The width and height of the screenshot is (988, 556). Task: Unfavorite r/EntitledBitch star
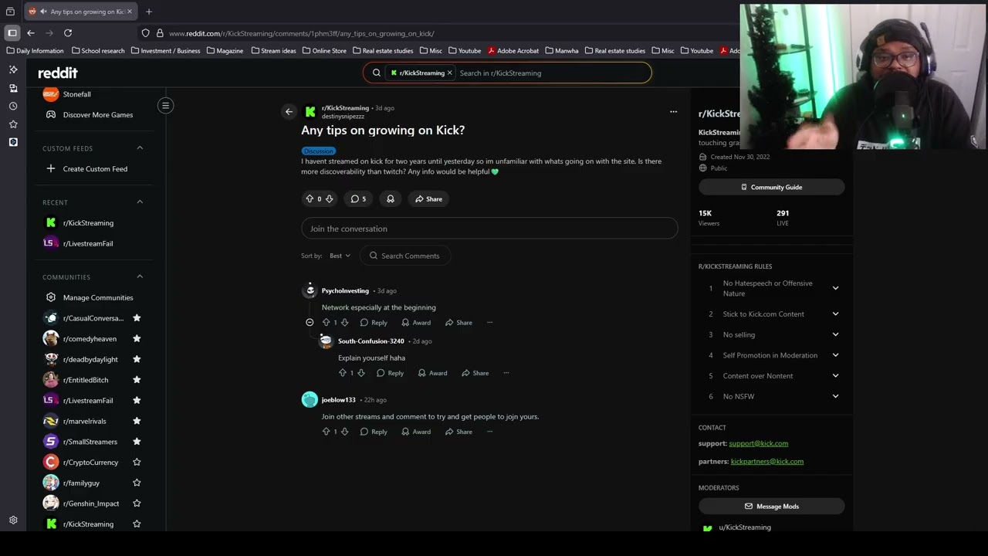point(137,380)
